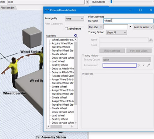Click the activities list scroll left arrow

pos(49,126)
